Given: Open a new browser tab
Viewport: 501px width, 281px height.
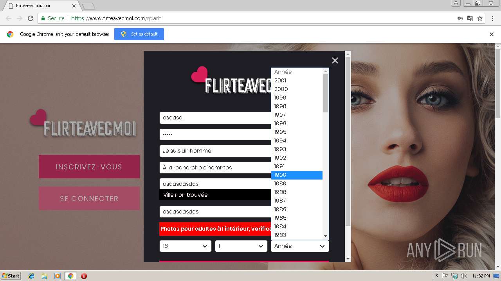Looking at the screenshot, I should [88, 6].
